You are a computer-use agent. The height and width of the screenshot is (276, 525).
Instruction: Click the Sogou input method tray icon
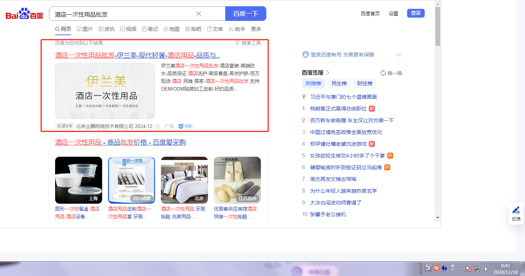pyautogui.click(x=436, y=268)
